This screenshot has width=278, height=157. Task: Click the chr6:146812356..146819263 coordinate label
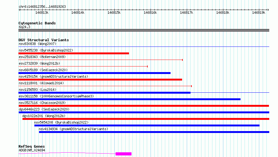pos(42,7)
